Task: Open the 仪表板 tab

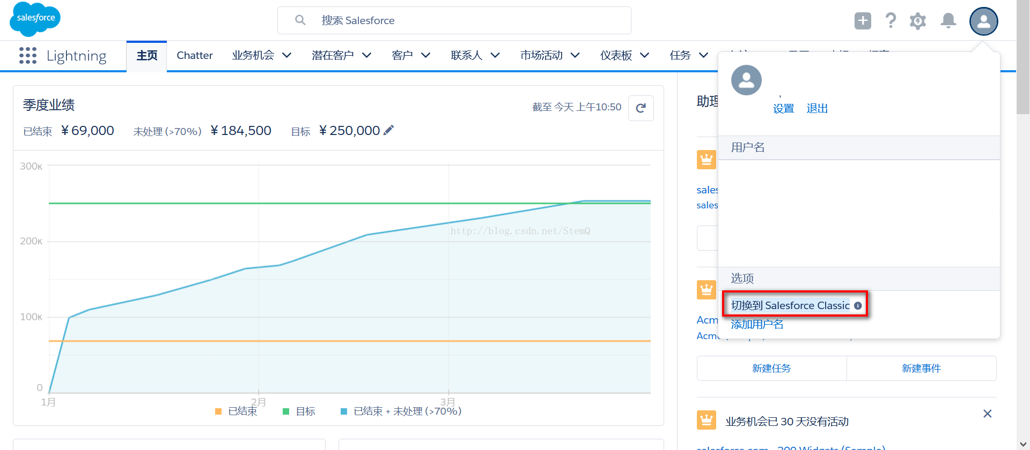Action: (616, 55)
